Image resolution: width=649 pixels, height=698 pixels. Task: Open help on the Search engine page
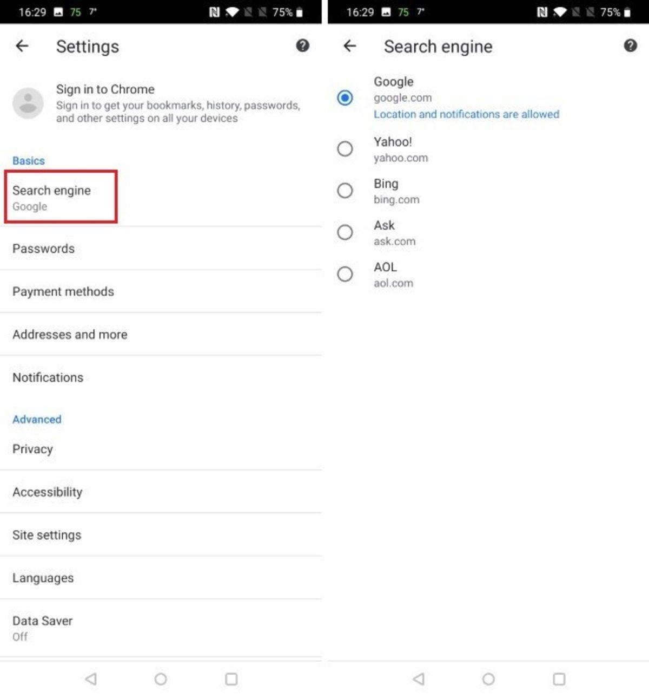[630, 46]
